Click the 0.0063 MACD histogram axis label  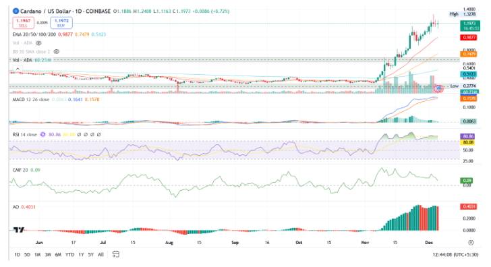[469, 121]
